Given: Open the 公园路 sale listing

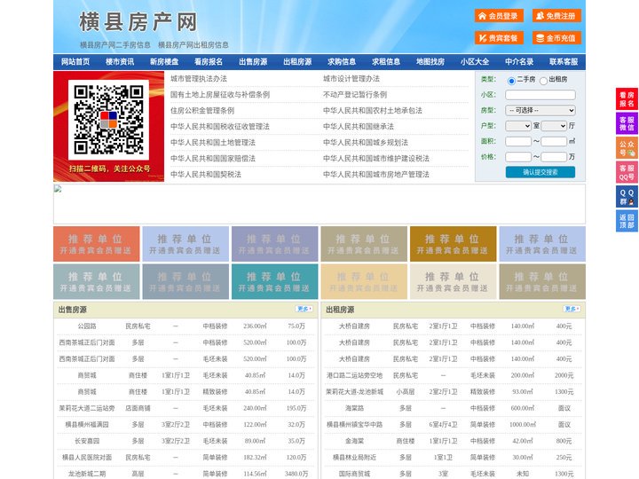Looking at the screenshot, I should [x=87, y=326].
